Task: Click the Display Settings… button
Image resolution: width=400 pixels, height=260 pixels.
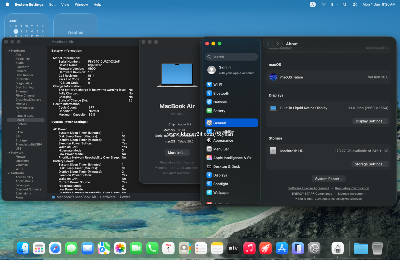Action: [x=370, y=121]
